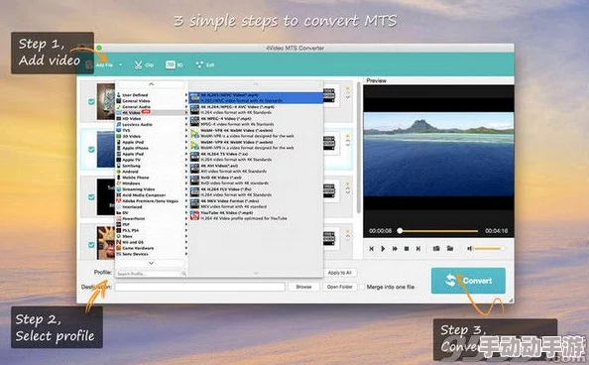Seek the preview playback progress slider
Image resolution: width=589 pixels, height=365 pixels.
point(438,231)
